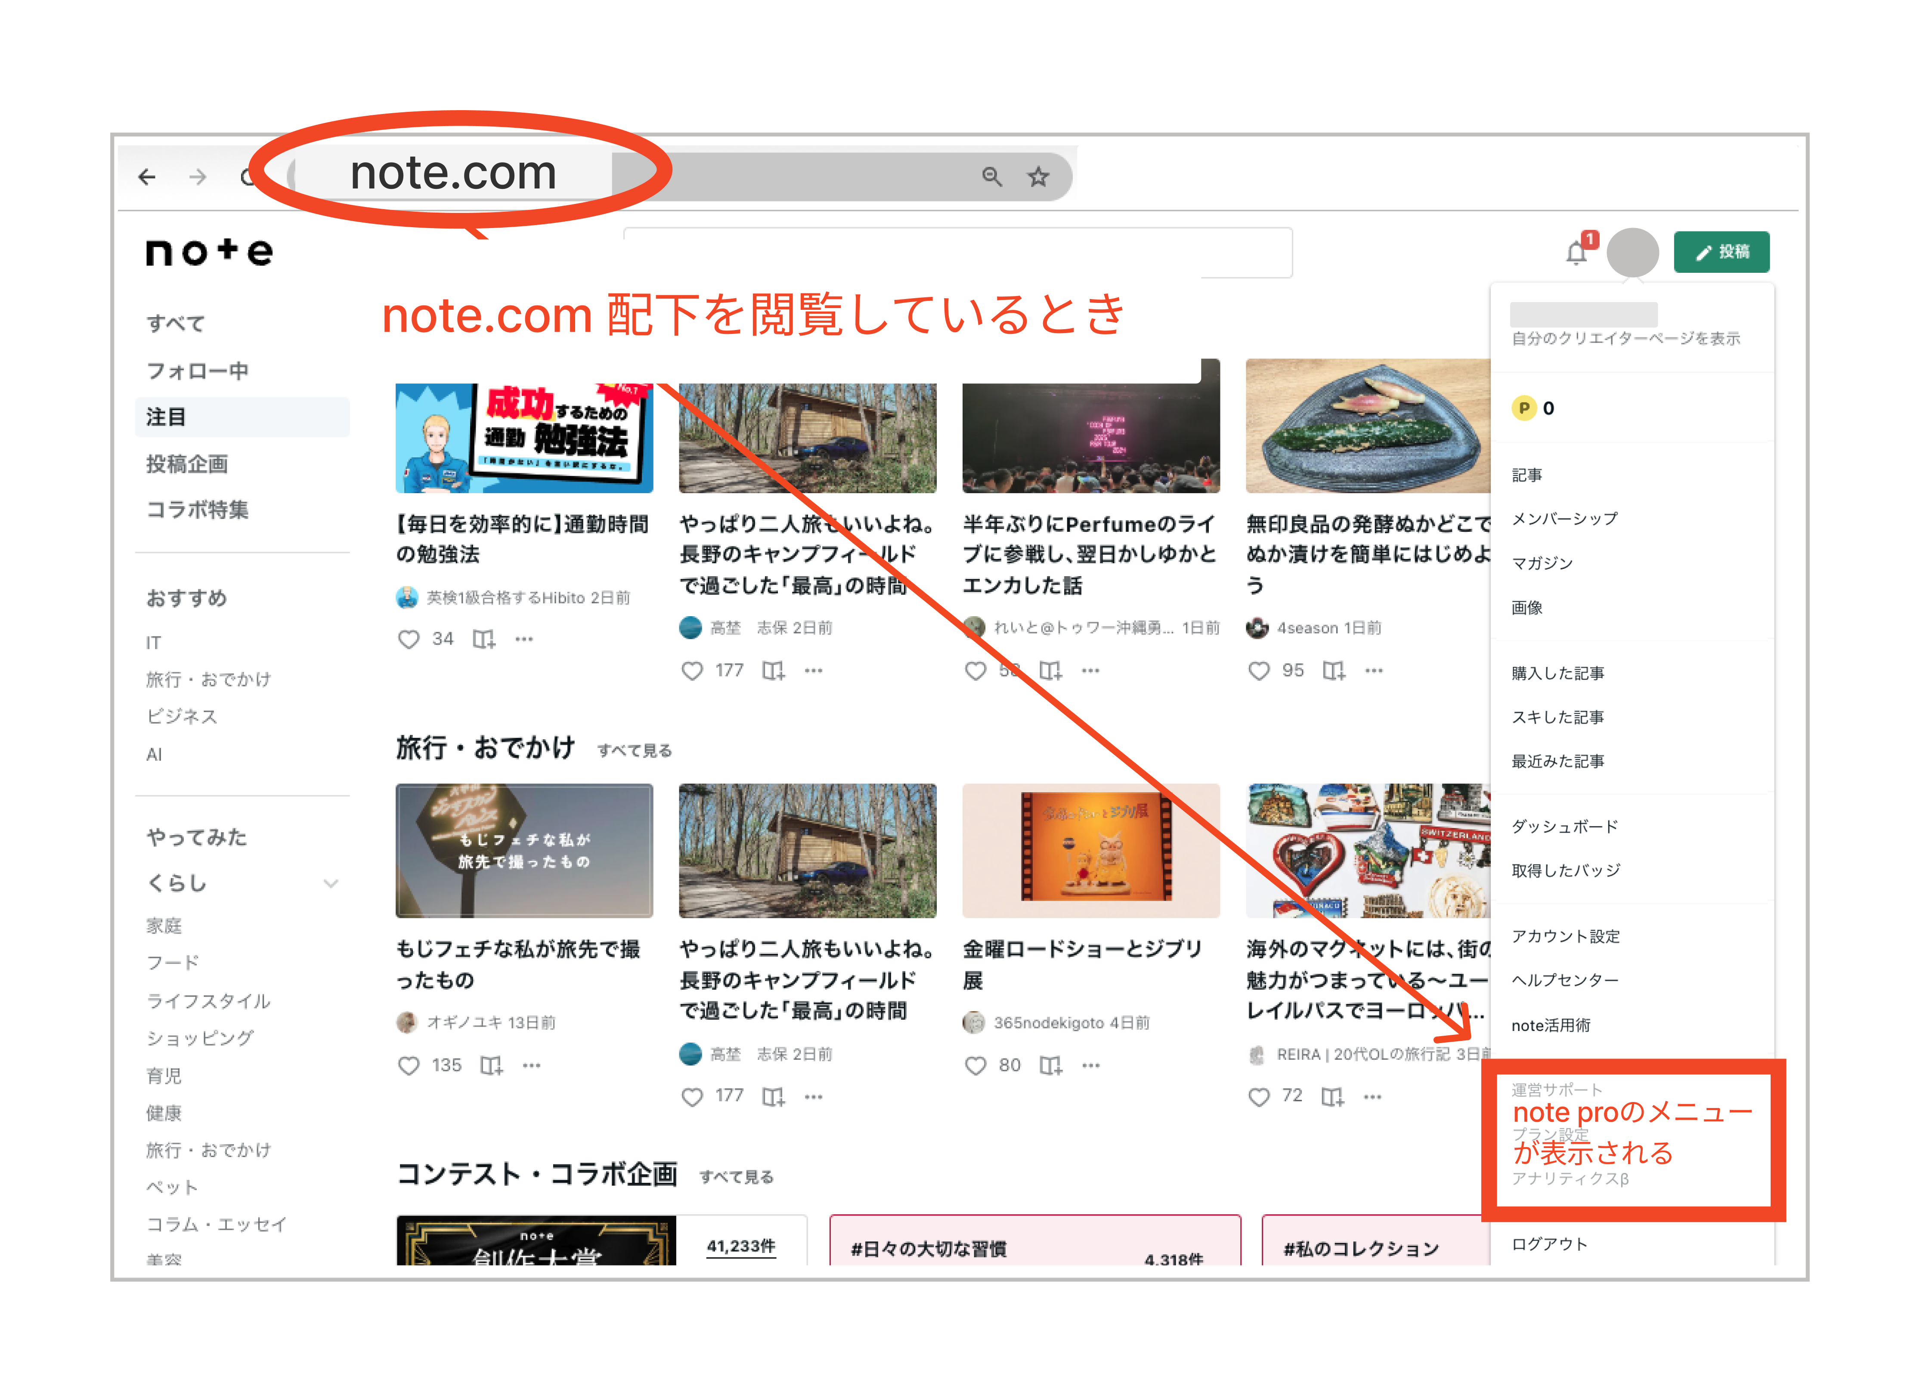Image resolution: width=1920 pixels, height=1392 pixels.
Task: Click the note logo
Action: [209, 251]
